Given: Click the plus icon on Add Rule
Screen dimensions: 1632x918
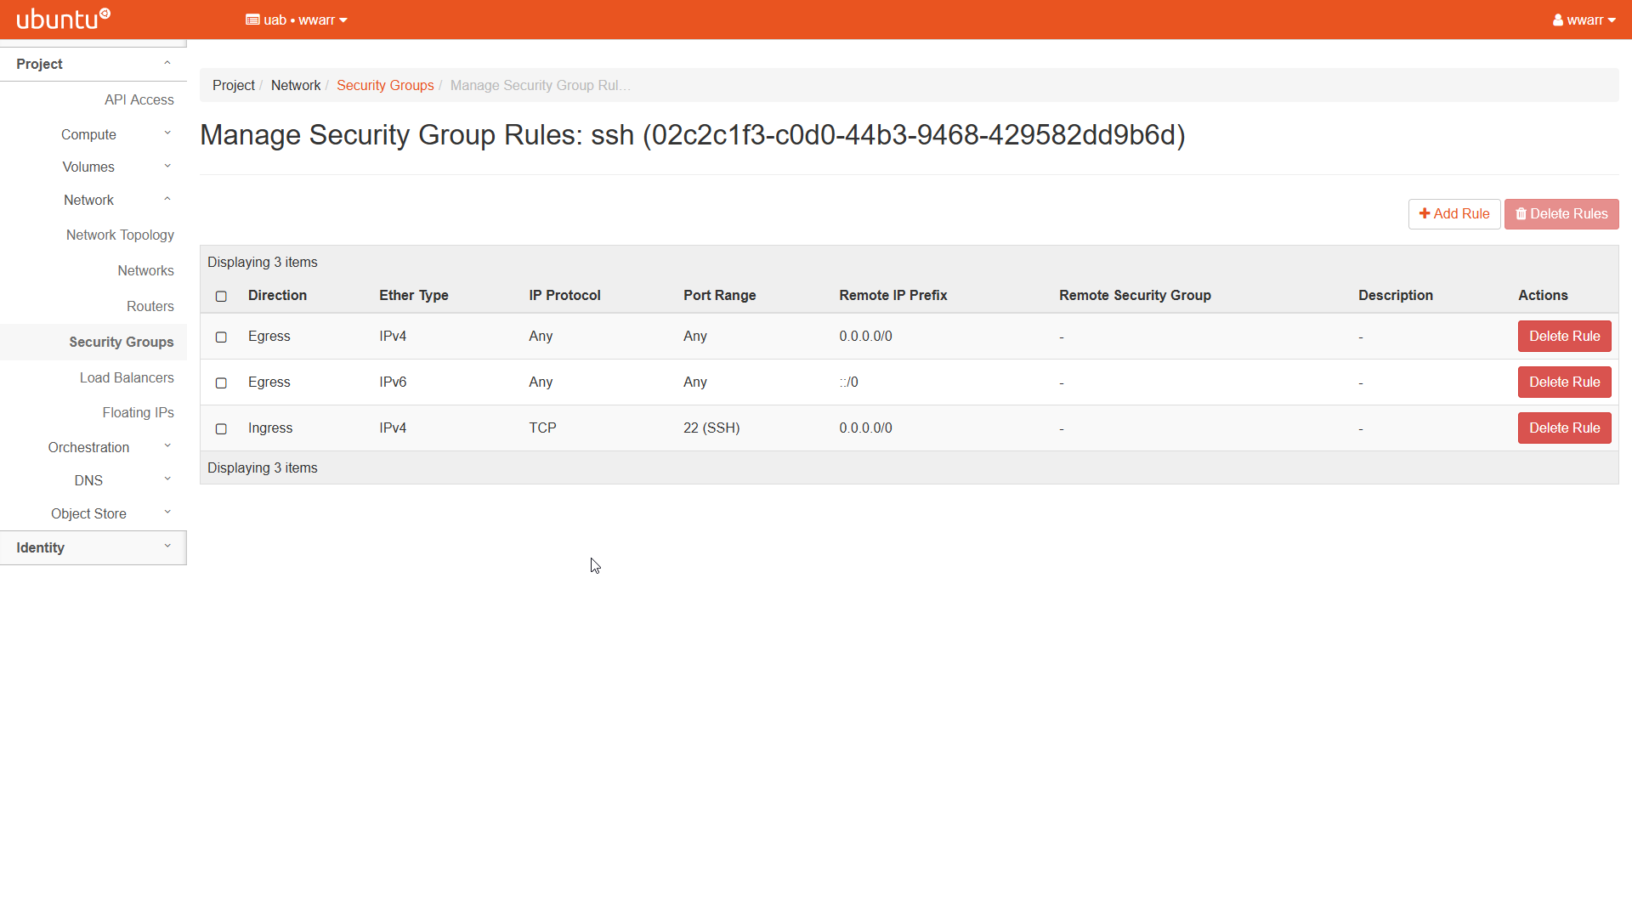Looking at the screenshot, I should click(1425, 213).
